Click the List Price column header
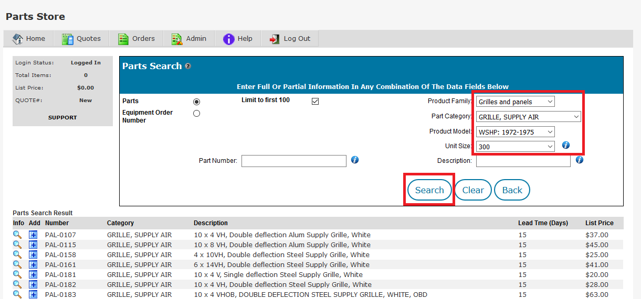 [x=600, y=223]
